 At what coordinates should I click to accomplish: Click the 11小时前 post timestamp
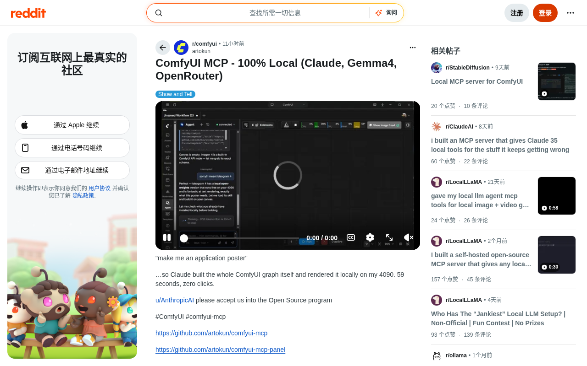click(233, 44)
